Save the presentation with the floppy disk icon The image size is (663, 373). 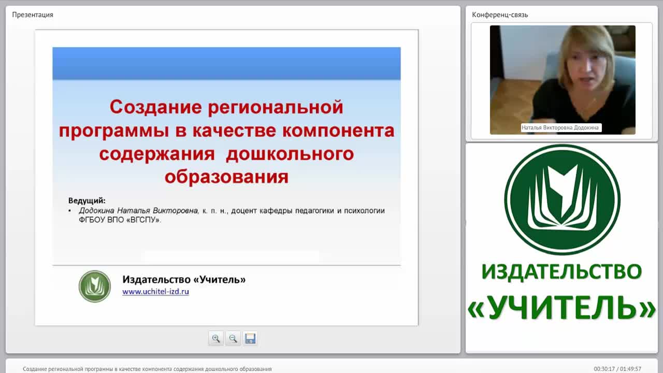[250, 338]
